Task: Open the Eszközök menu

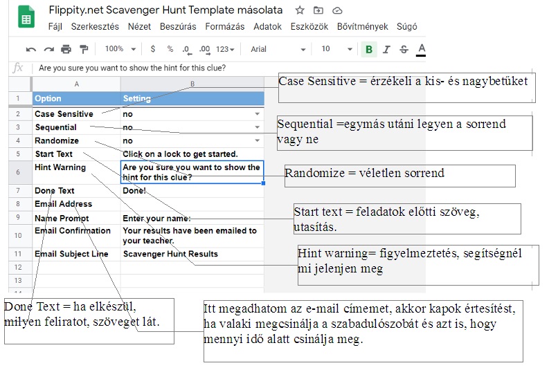Action: (x=309, y=26)
